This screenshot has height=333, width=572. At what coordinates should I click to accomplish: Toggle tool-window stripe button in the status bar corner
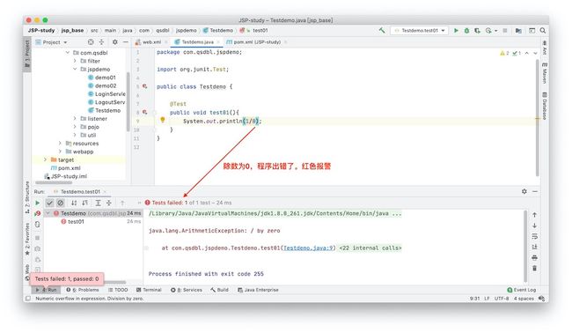coord(28,299)
